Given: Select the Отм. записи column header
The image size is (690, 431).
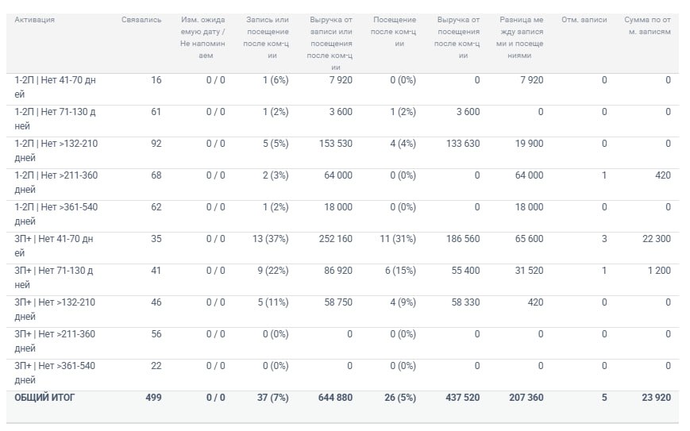Looking at the screenshot, I should [584, 20].
